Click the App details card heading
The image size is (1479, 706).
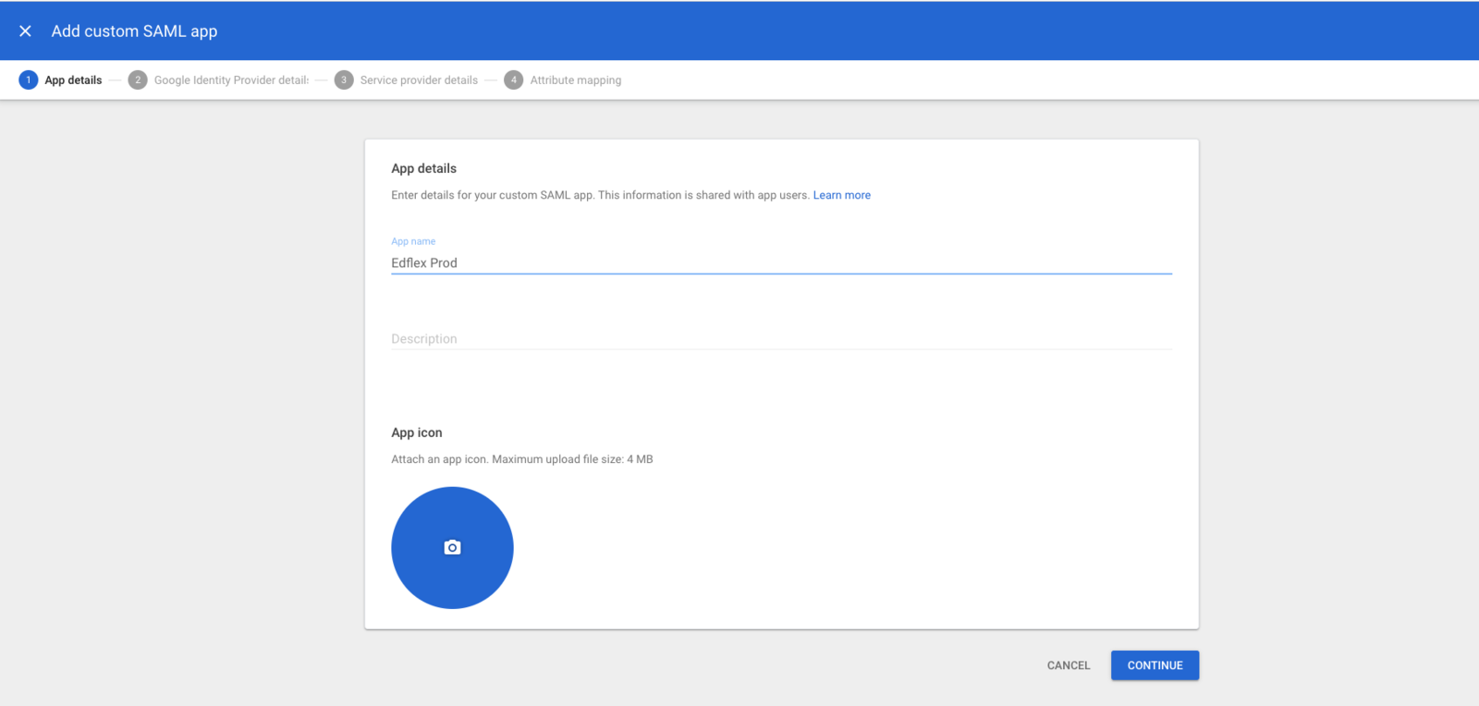pos(424,168)
